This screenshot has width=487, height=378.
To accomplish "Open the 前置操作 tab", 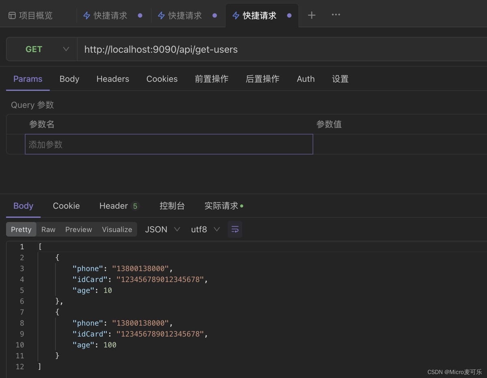I will click(x=211, y=79).
